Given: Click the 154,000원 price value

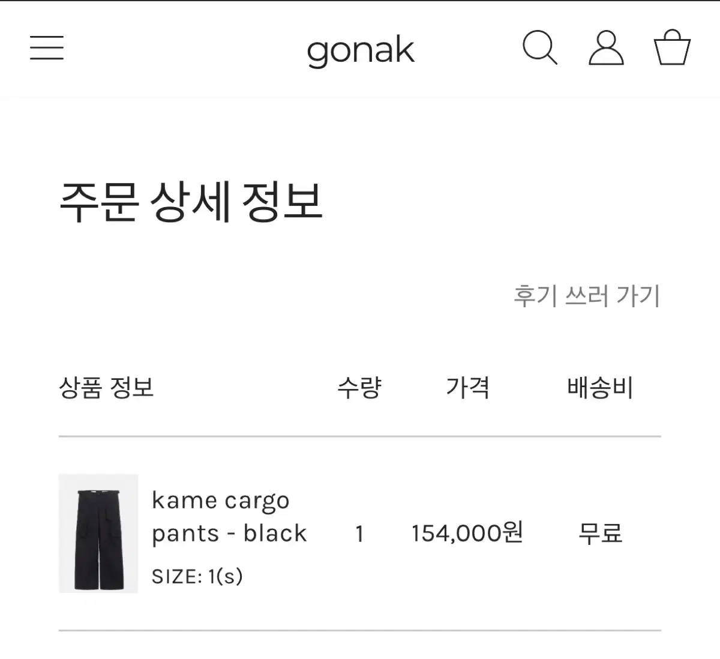Looking at the screenshot, I should [467, 533].
